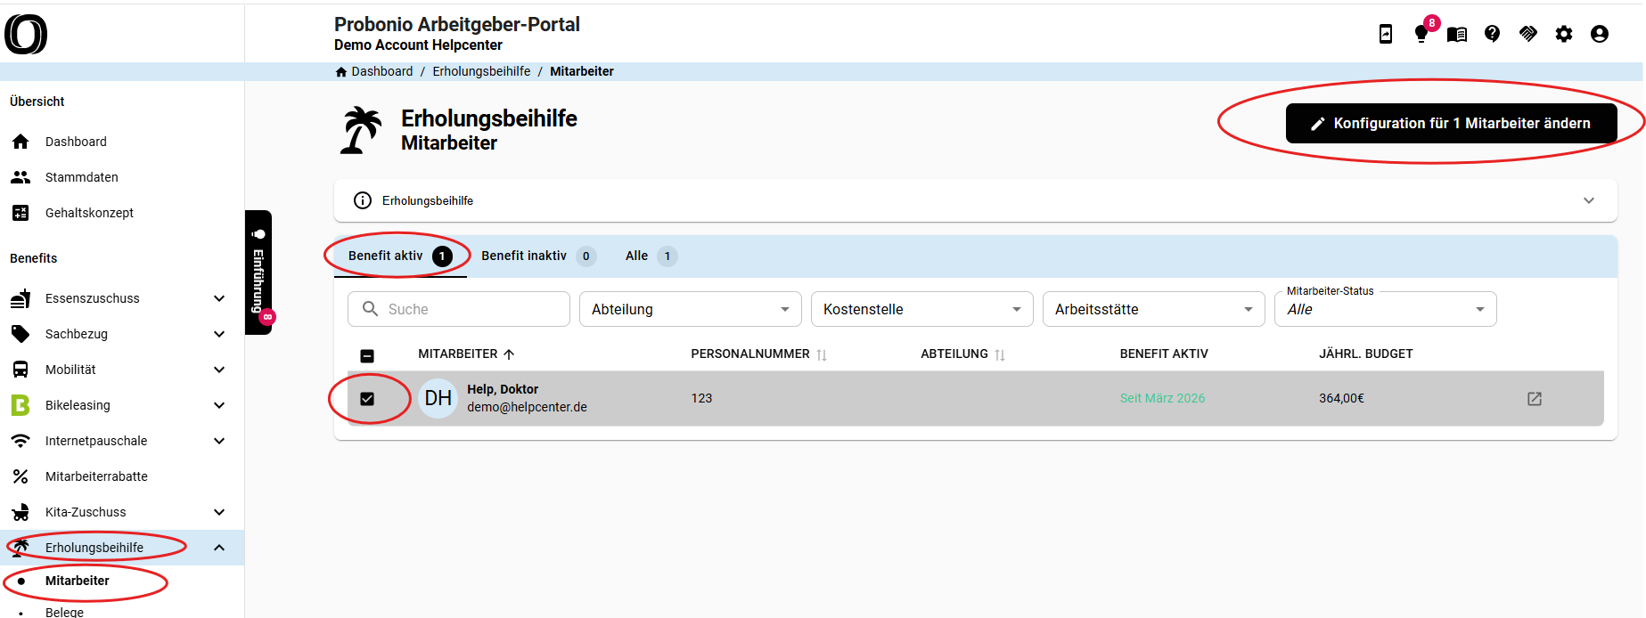This screenshot has height=618, width=1646.
Task: Click the Gehaltskonzept calculator icon
Action: 20,213
